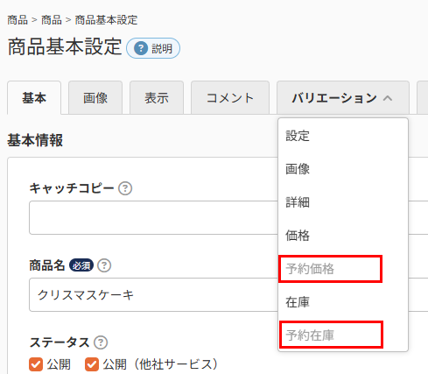Click the 説明 help icon button
The height and width of the screenshot is (374, 428).
click(153, 48)
